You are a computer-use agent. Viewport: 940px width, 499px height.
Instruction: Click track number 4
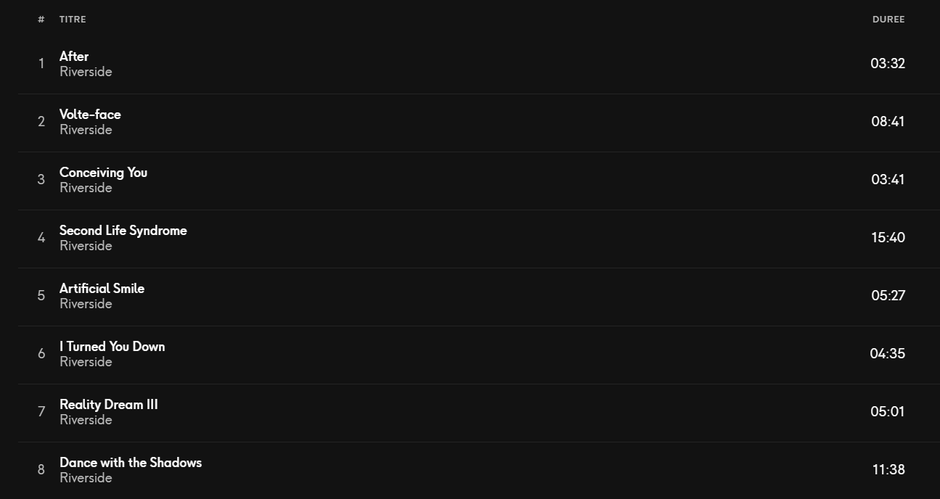41,237
